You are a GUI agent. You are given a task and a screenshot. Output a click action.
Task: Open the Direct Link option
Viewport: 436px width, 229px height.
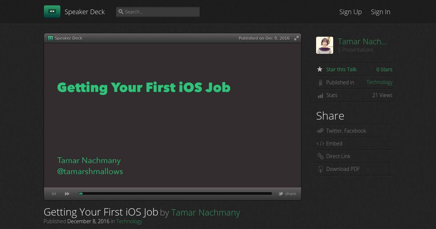point(338,156)
